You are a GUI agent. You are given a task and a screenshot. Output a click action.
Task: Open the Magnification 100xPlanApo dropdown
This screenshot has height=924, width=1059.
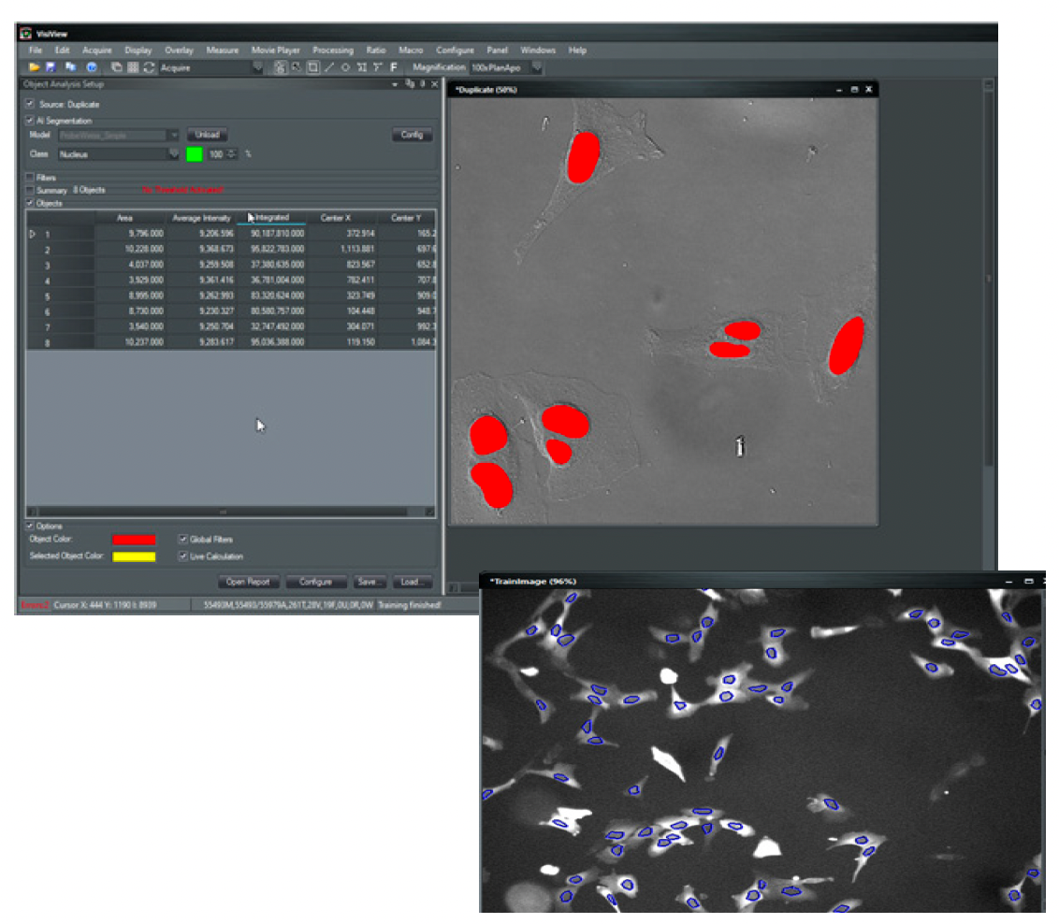[x=537, y=67]
